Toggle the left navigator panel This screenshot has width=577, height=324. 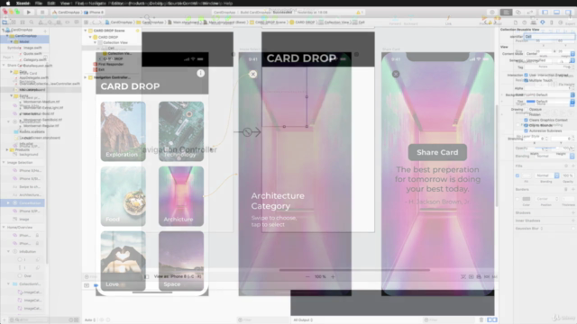pos(545,12)
